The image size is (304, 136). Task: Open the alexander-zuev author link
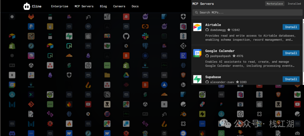(x=223, y=82)
